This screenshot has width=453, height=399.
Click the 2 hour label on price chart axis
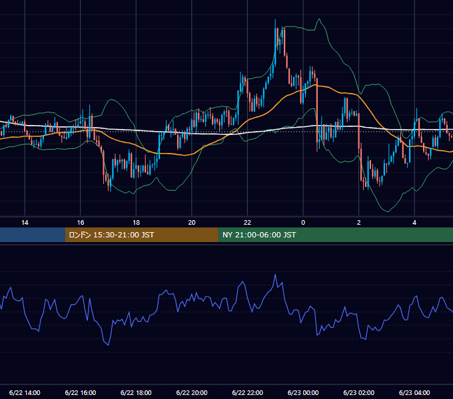coord(359,223)
